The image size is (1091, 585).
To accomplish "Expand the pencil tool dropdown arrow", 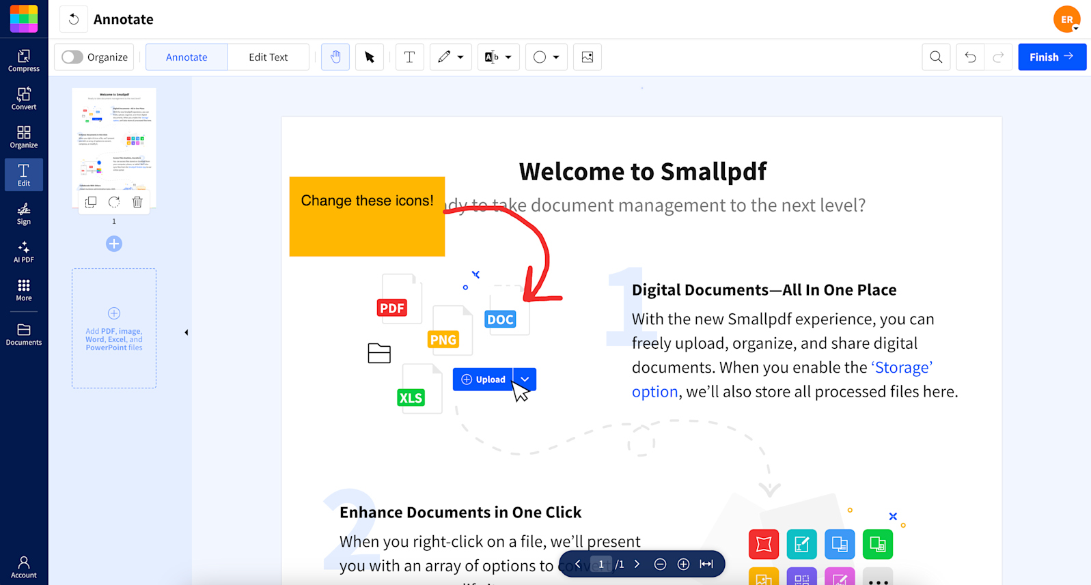I will 460,57.
